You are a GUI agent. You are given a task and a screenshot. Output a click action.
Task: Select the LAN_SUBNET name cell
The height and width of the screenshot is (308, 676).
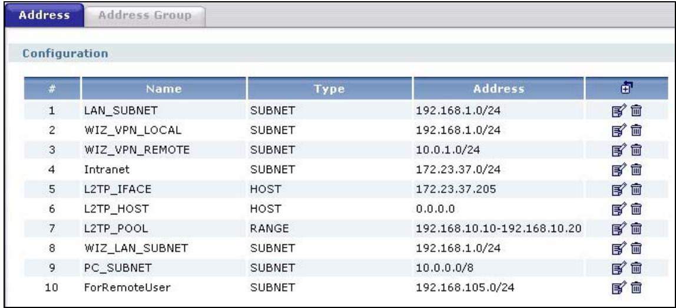[x=163, y=111]
